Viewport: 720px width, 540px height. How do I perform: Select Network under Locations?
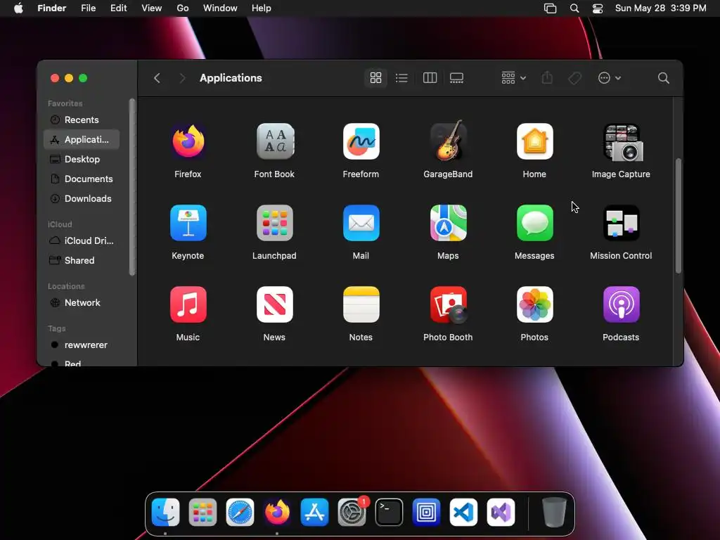point(82,302)
